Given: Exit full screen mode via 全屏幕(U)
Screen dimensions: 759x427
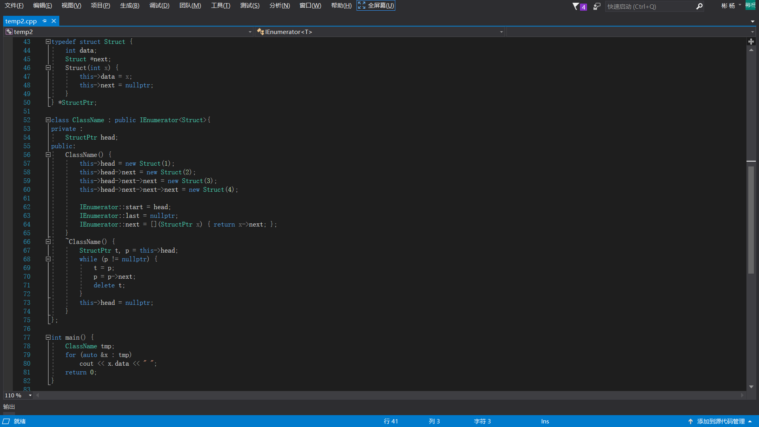Looking at the screenshot, I should click(376, 6).
